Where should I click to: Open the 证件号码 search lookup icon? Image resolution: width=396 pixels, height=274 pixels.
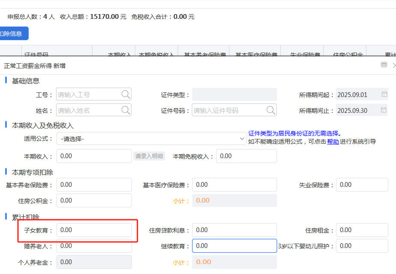pos(271,110)
